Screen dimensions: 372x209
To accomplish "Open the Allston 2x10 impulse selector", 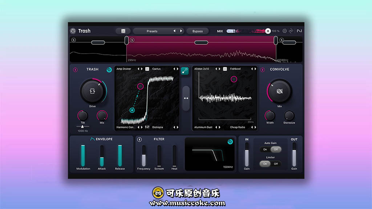I will tap(202, 69).
